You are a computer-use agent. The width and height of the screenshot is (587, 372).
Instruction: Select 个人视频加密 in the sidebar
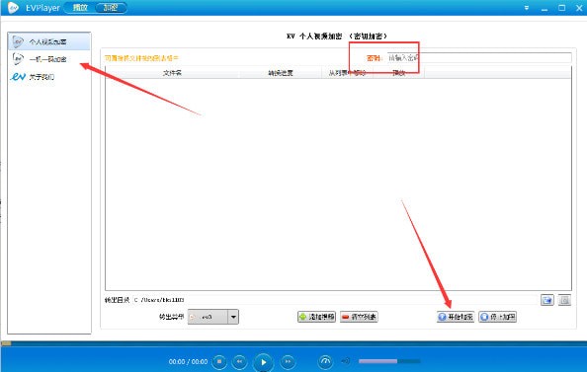click(49, 41)
